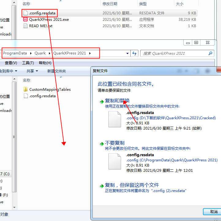221x221 pixels.
Task: Click destination .config.resdata file thumbnail in dialog
Action: point(114,161)
